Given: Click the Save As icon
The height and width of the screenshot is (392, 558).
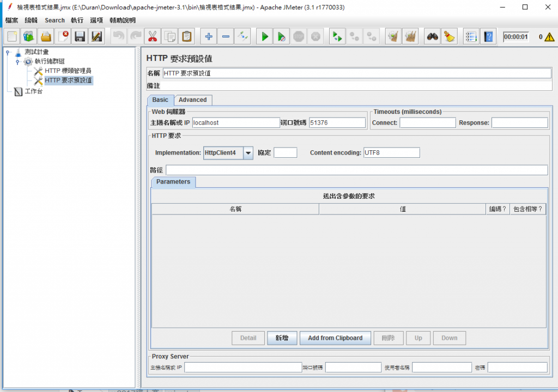Looking at the screenshot, I should (97, 36).
